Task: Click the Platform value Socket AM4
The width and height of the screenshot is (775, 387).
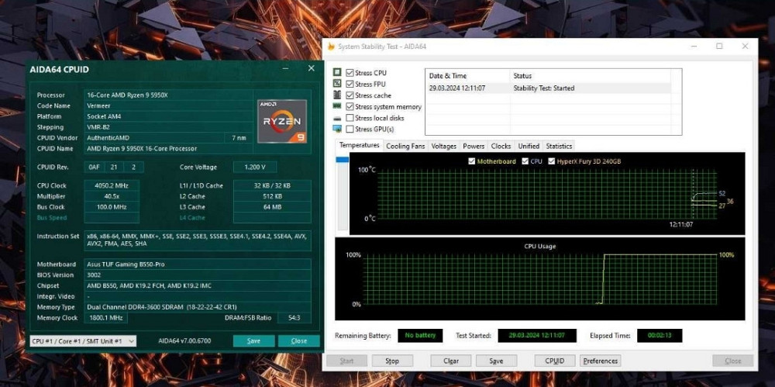Action: tap(168, 117)
